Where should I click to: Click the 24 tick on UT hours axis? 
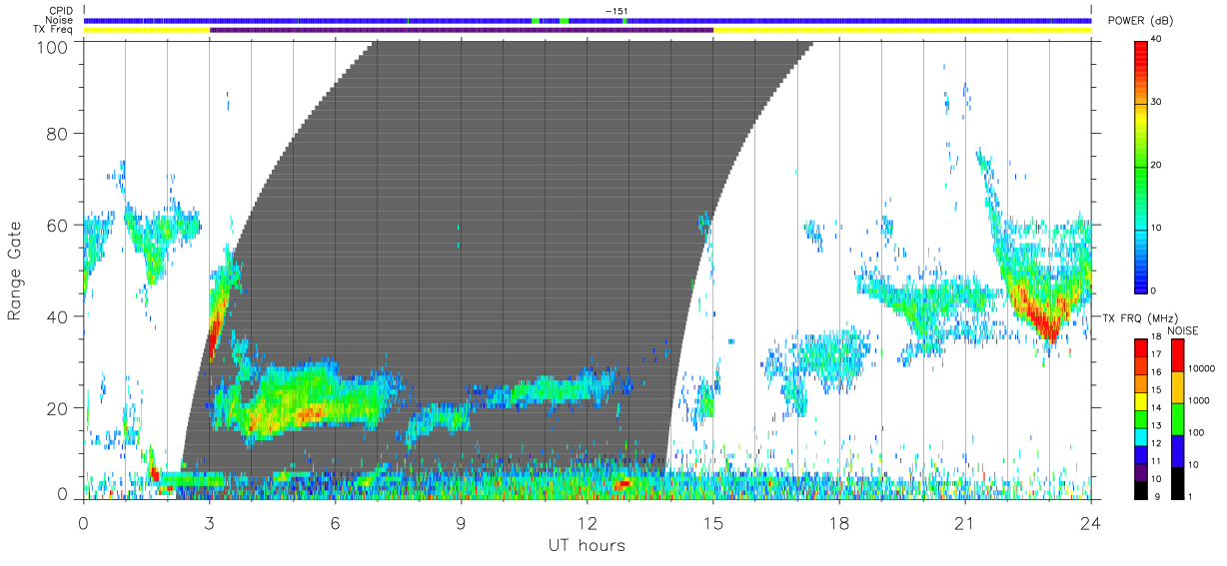click(1091, 522)
